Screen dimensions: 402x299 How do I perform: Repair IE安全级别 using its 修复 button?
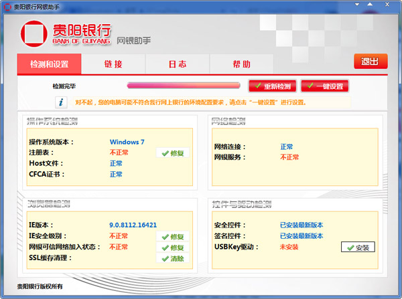pos(173,237)
